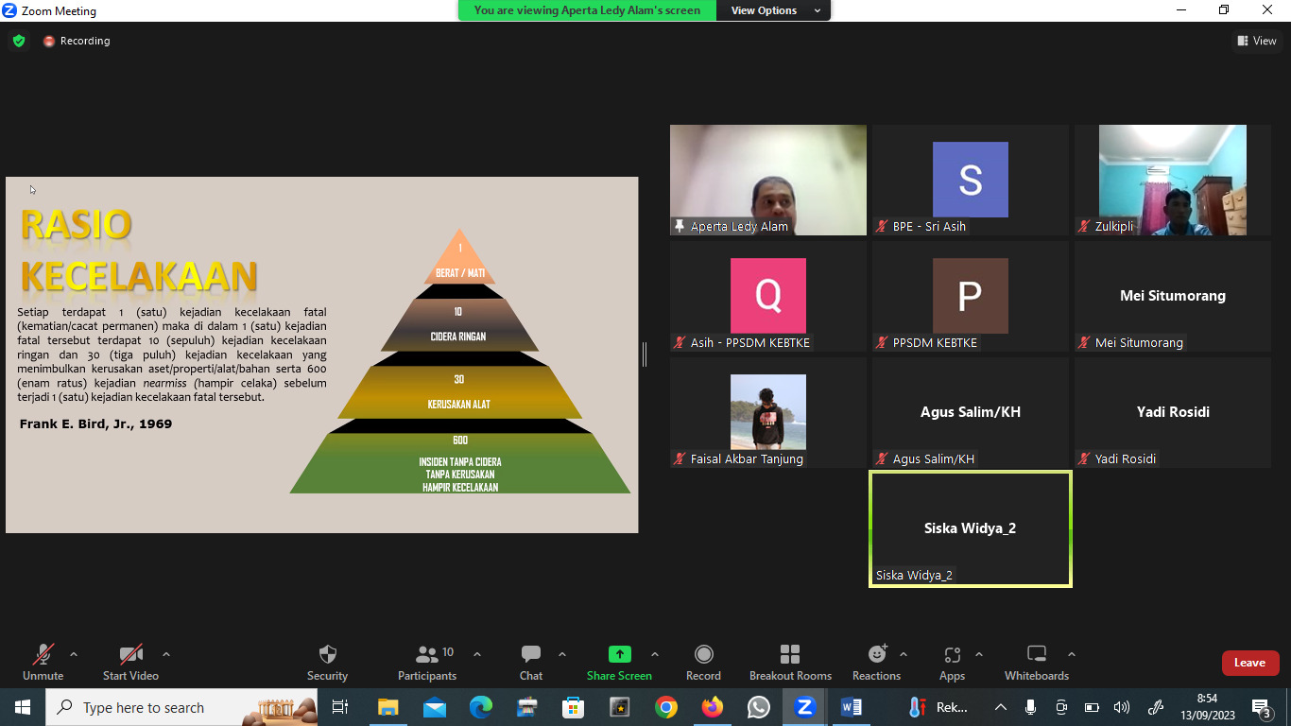
Task: Open the Participants panel
Action: (x=427, y=655)
